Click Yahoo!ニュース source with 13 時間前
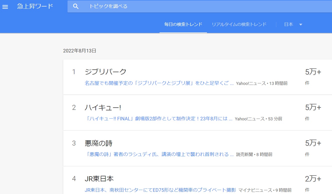 click(x=262, y=84)
